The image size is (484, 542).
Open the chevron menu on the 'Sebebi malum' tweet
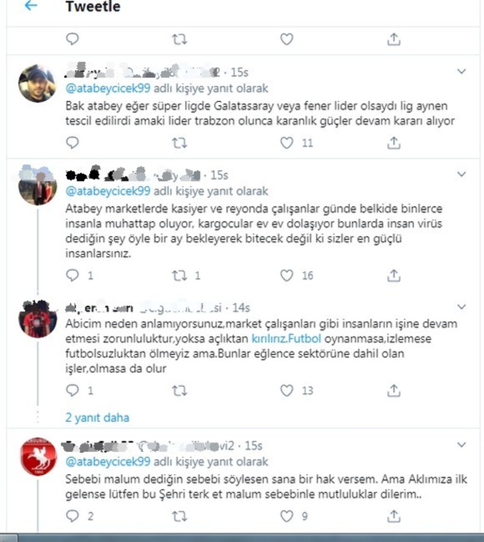coord(461,445)
